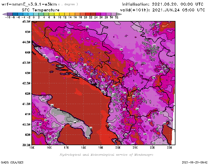Select the 42N latitude label
The image size is (213, 164).
pyautogui.click(x=27, y=94)
